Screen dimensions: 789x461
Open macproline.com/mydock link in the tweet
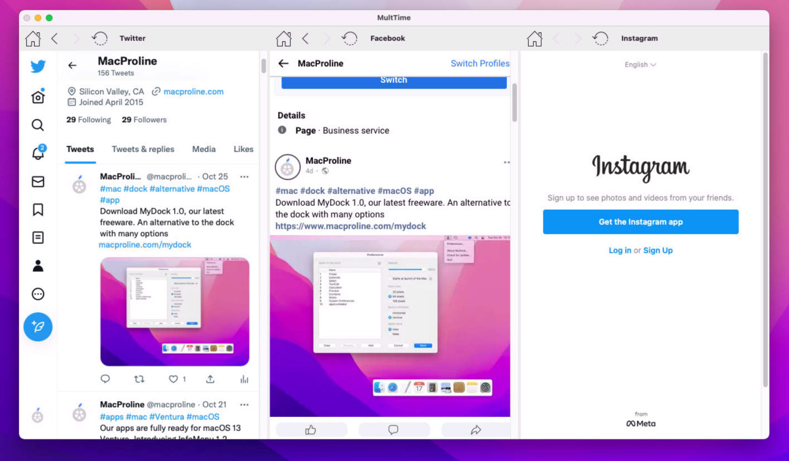click(x=145, y=245)
